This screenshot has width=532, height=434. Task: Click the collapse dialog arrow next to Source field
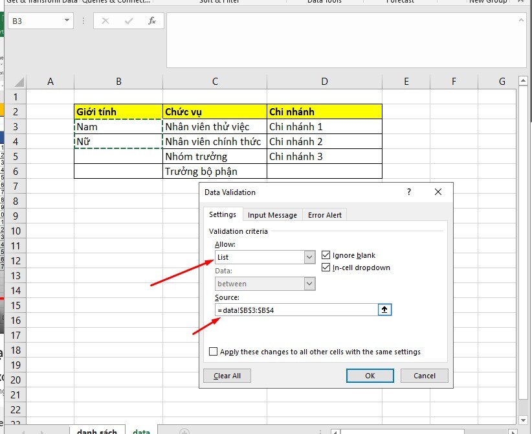[x=384, y=309]
